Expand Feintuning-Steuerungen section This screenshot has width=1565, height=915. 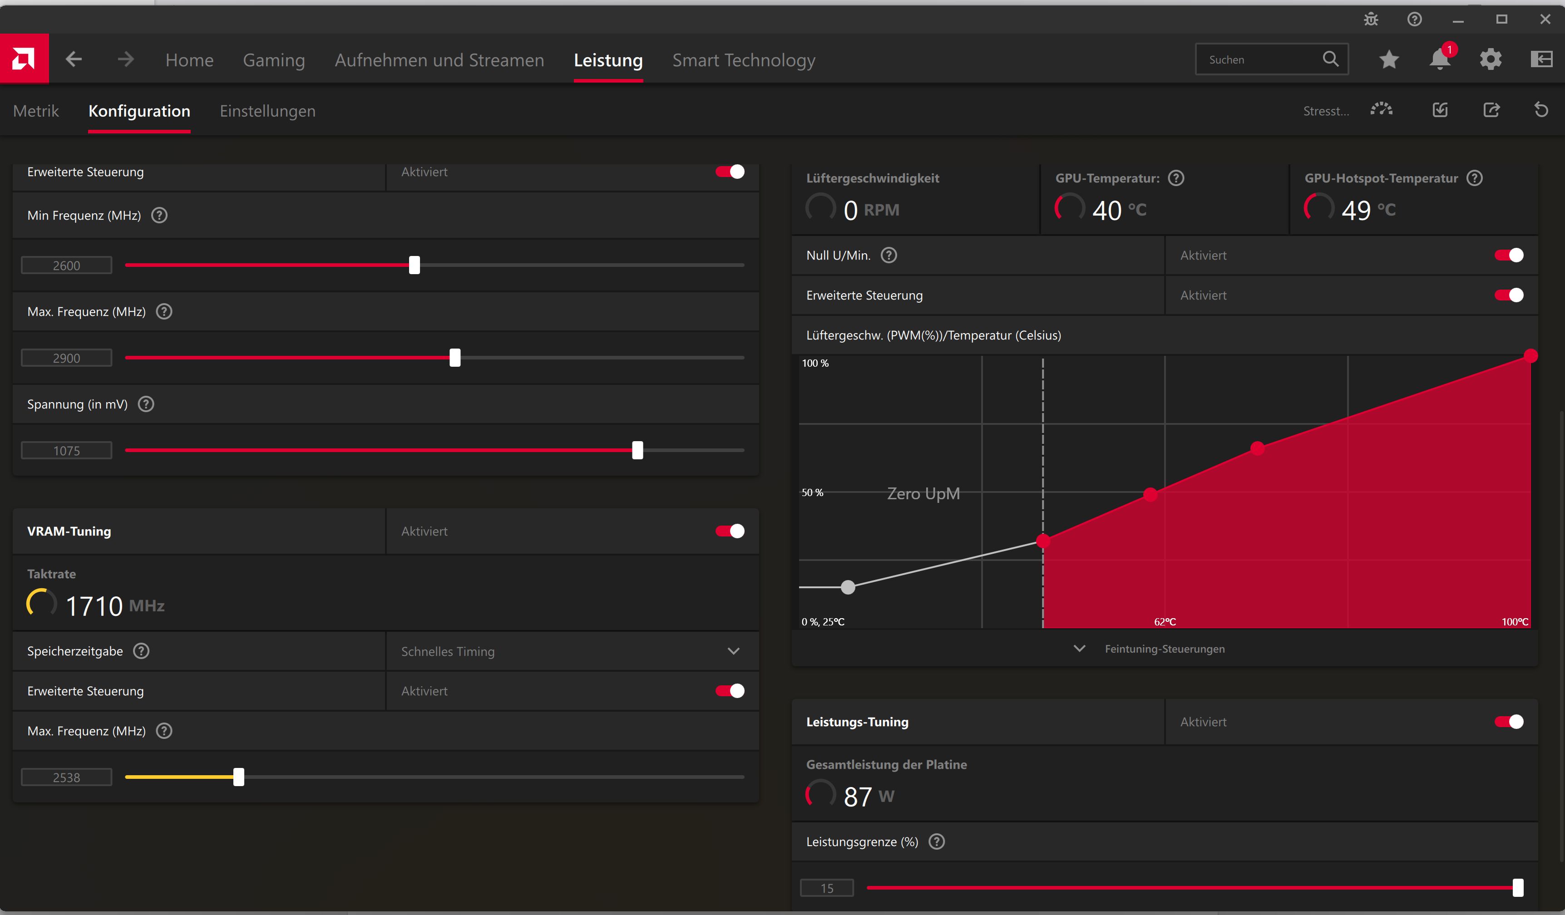click(1165, 649)
